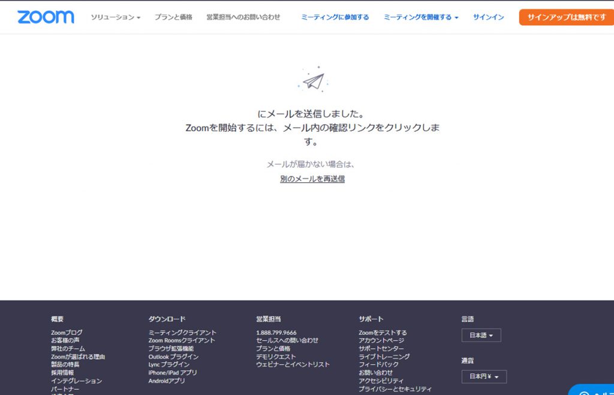Viewport: 614px width, 395px height.
Task: Open the Zoom Roomsクライアント download link
Action: tap(181, 340)
